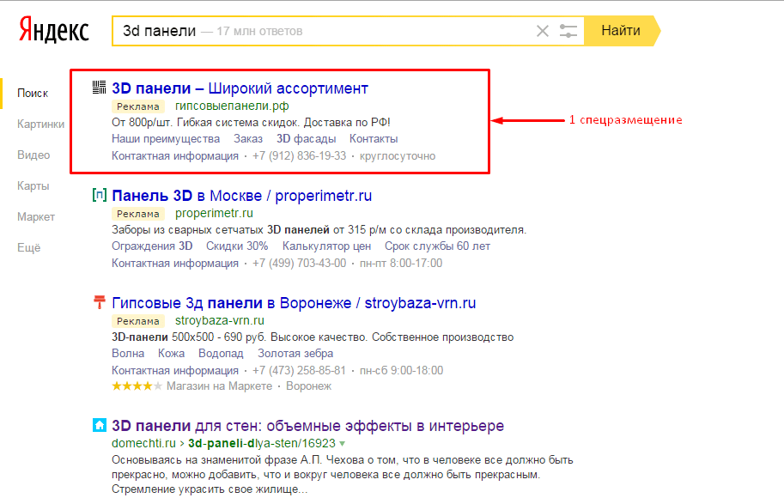
Task: Click the phone number +7 (499) 703-43-00
Action: click(x=299, y=263)
